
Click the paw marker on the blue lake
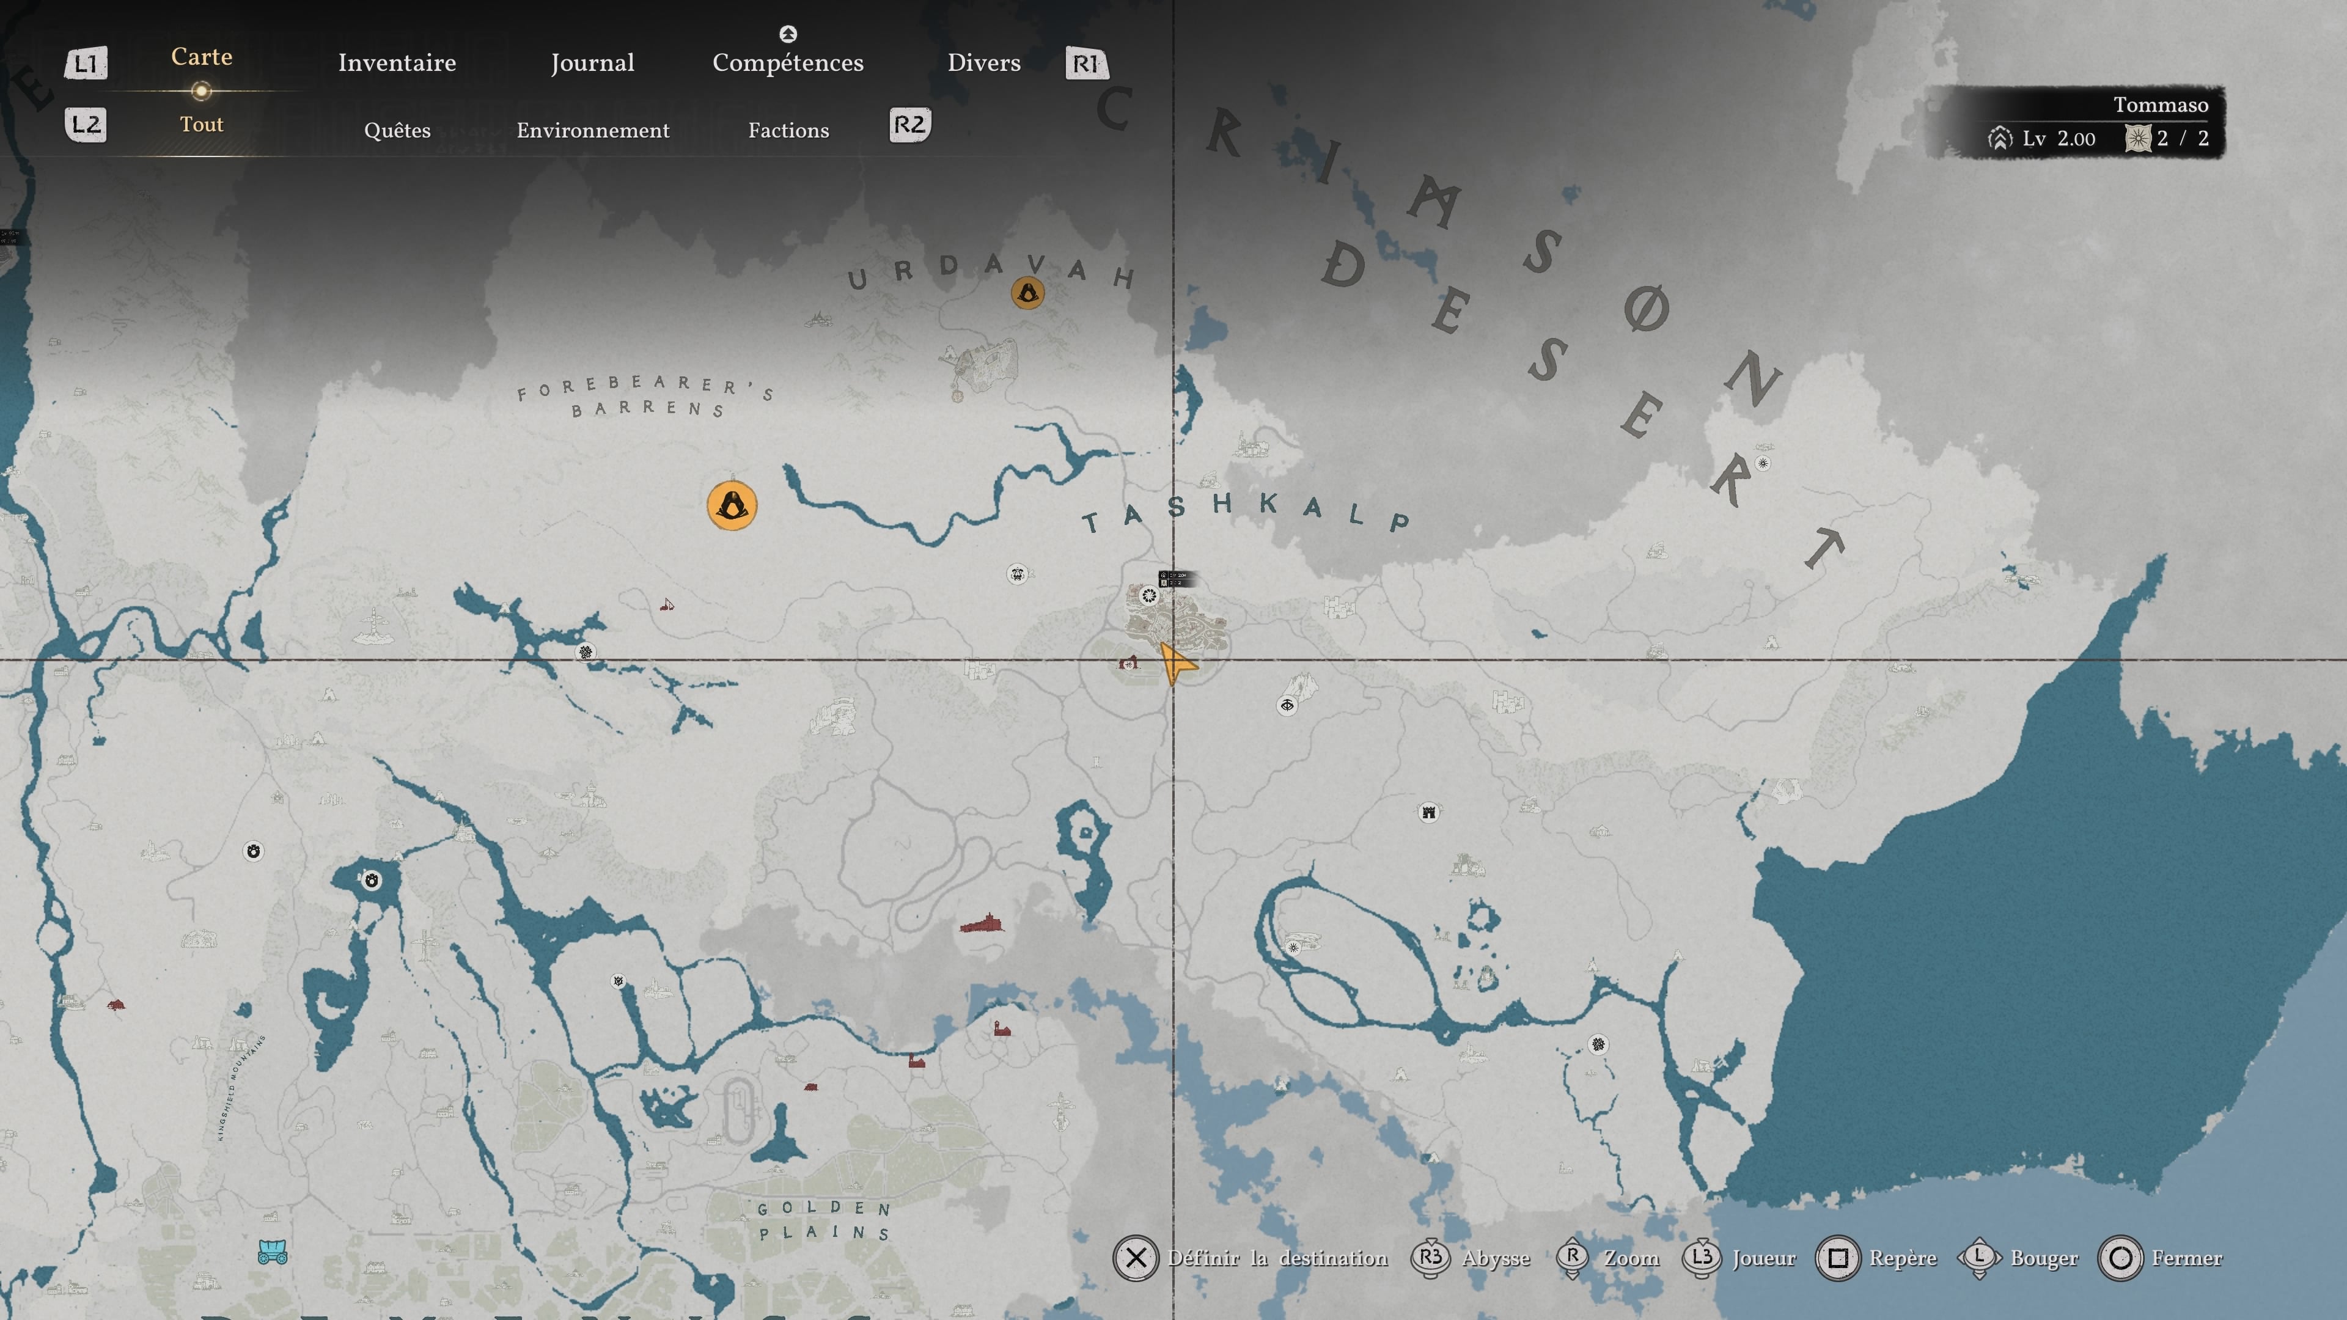coord(371,880)
